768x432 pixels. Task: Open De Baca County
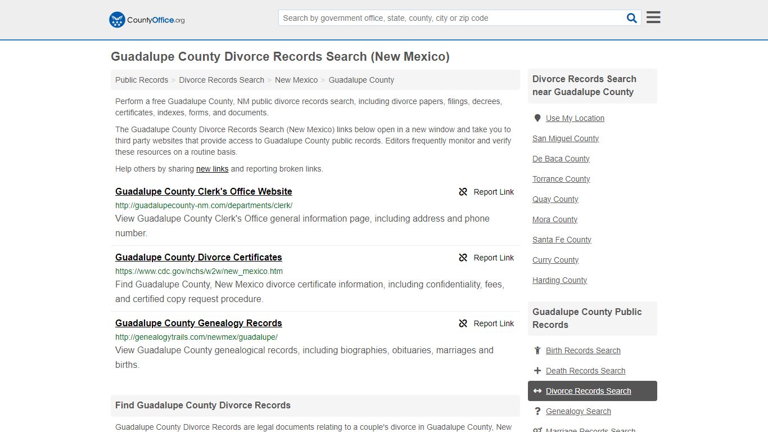(561, 159)
